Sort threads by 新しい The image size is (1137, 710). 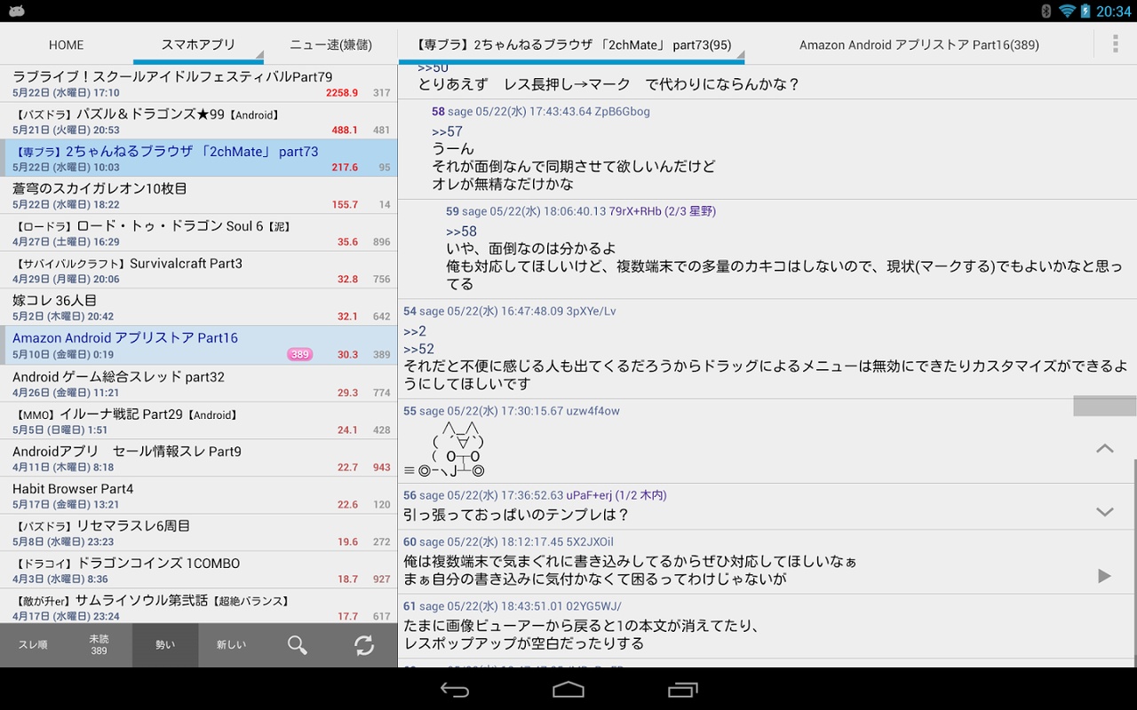[x=231, y=645]
